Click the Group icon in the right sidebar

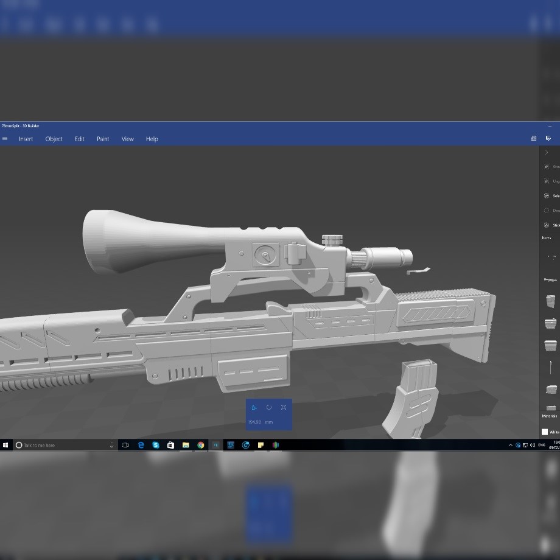(x=547, y=166)
